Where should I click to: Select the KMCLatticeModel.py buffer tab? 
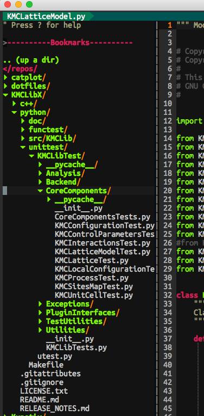[x=46, y=17]
